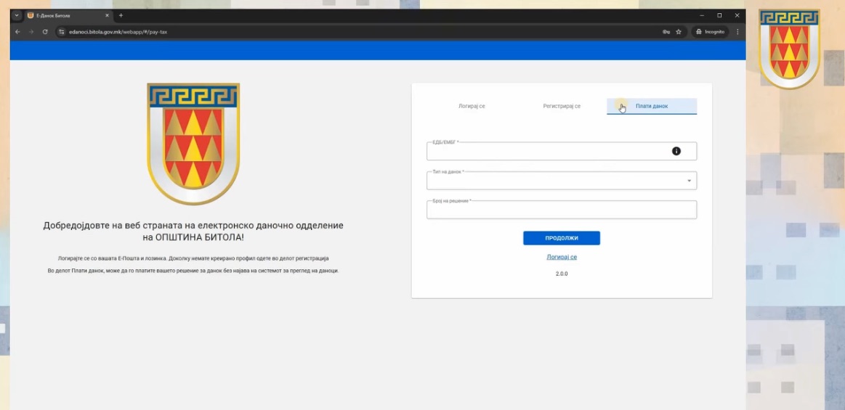This screenshot has height=410, width=845.
Task: Bookmark this page with the star icon
Action: pyautogui.click(x=679, y=32)
